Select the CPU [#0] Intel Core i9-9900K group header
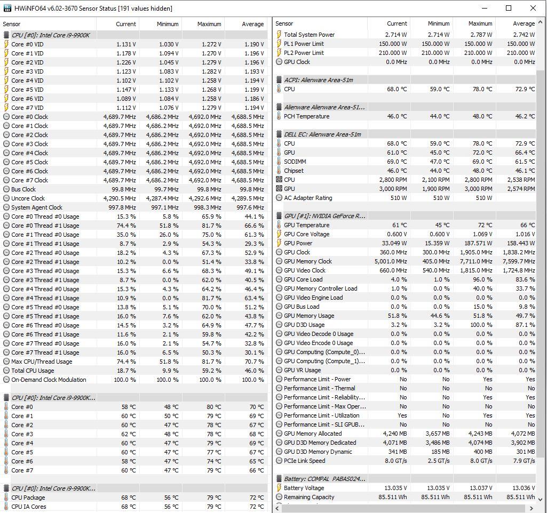This screenshot has height=513, width=547. tap(51, 35)
